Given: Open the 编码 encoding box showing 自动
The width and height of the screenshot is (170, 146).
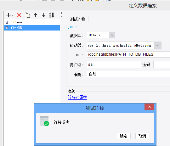Looking at the screenshot, I should point(128,74).
